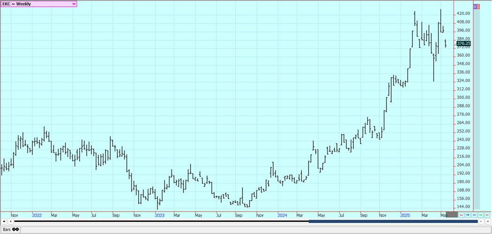Viewport: 492px width, 234px height.
Task: Click the 2023 year label on time axis
Action: coord(159,215)
